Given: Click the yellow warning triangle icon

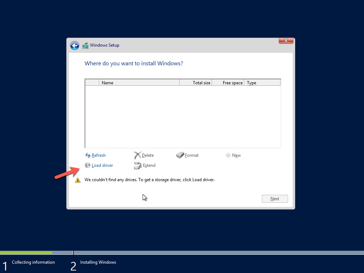Looking at the screenshot, I should pos(78,180).
